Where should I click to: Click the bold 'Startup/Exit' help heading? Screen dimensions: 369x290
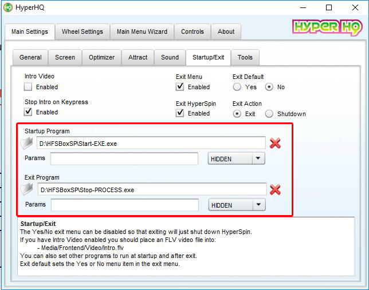coord(38,224)
